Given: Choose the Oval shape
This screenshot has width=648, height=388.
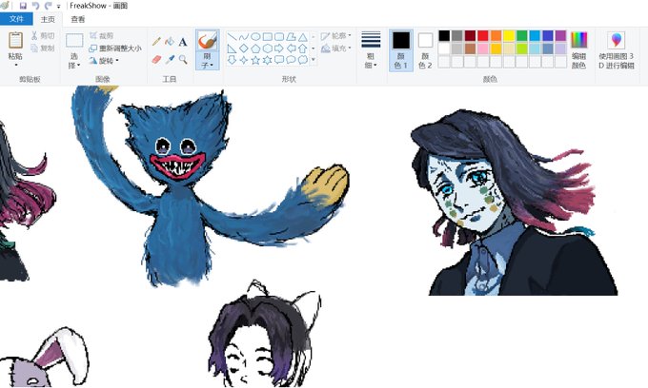Looking at the screenshot, I should [x=255, y=37].
